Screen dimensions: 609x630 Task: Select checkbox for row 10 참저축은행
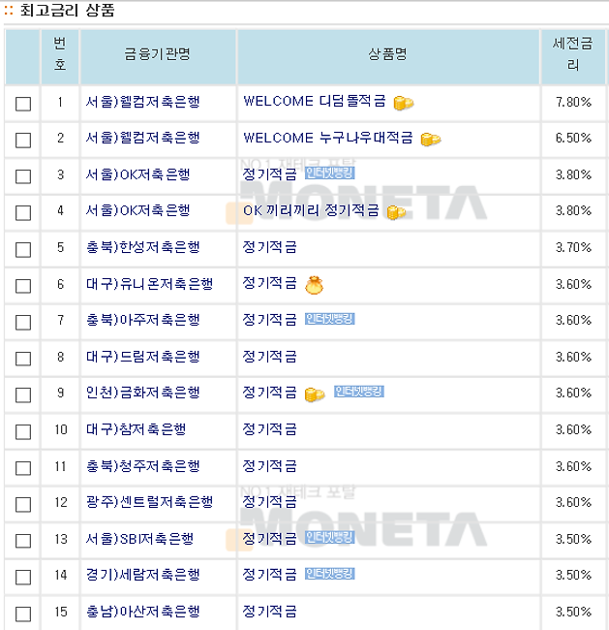point(23,432)
